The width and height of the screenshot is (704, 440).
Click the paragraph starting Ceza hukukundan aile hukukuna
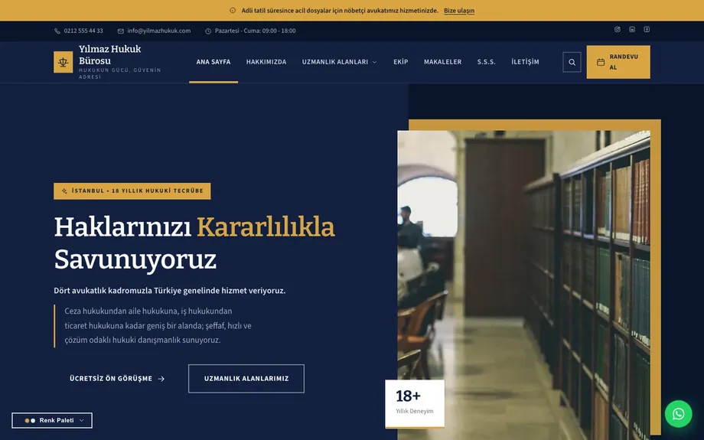tap(158, 325)
